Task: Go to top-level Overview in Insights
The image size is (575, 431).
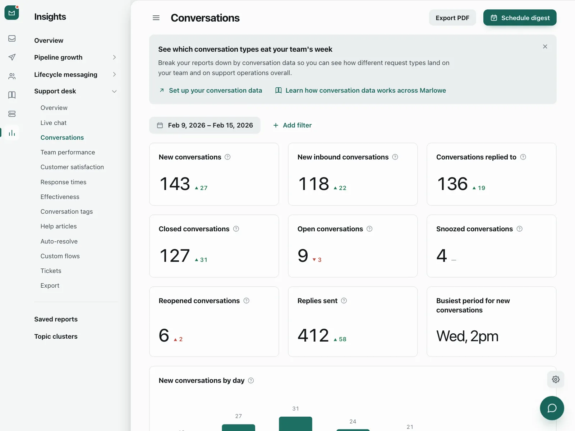Action: click(49, 41)
